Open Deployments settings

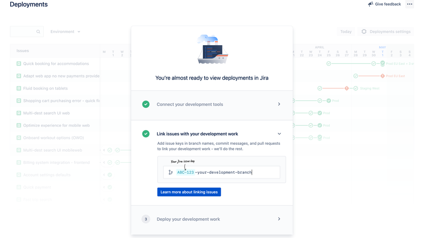click(x=386, y=32)
